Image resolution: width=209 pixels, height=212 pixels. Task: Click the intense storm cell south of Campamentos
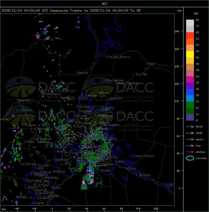pos(90,176)
